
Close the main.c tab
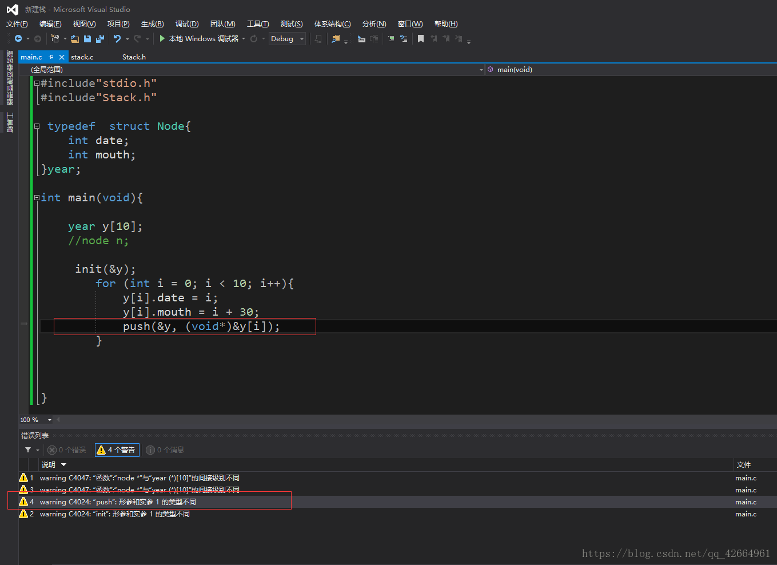(x=62, y=57)
